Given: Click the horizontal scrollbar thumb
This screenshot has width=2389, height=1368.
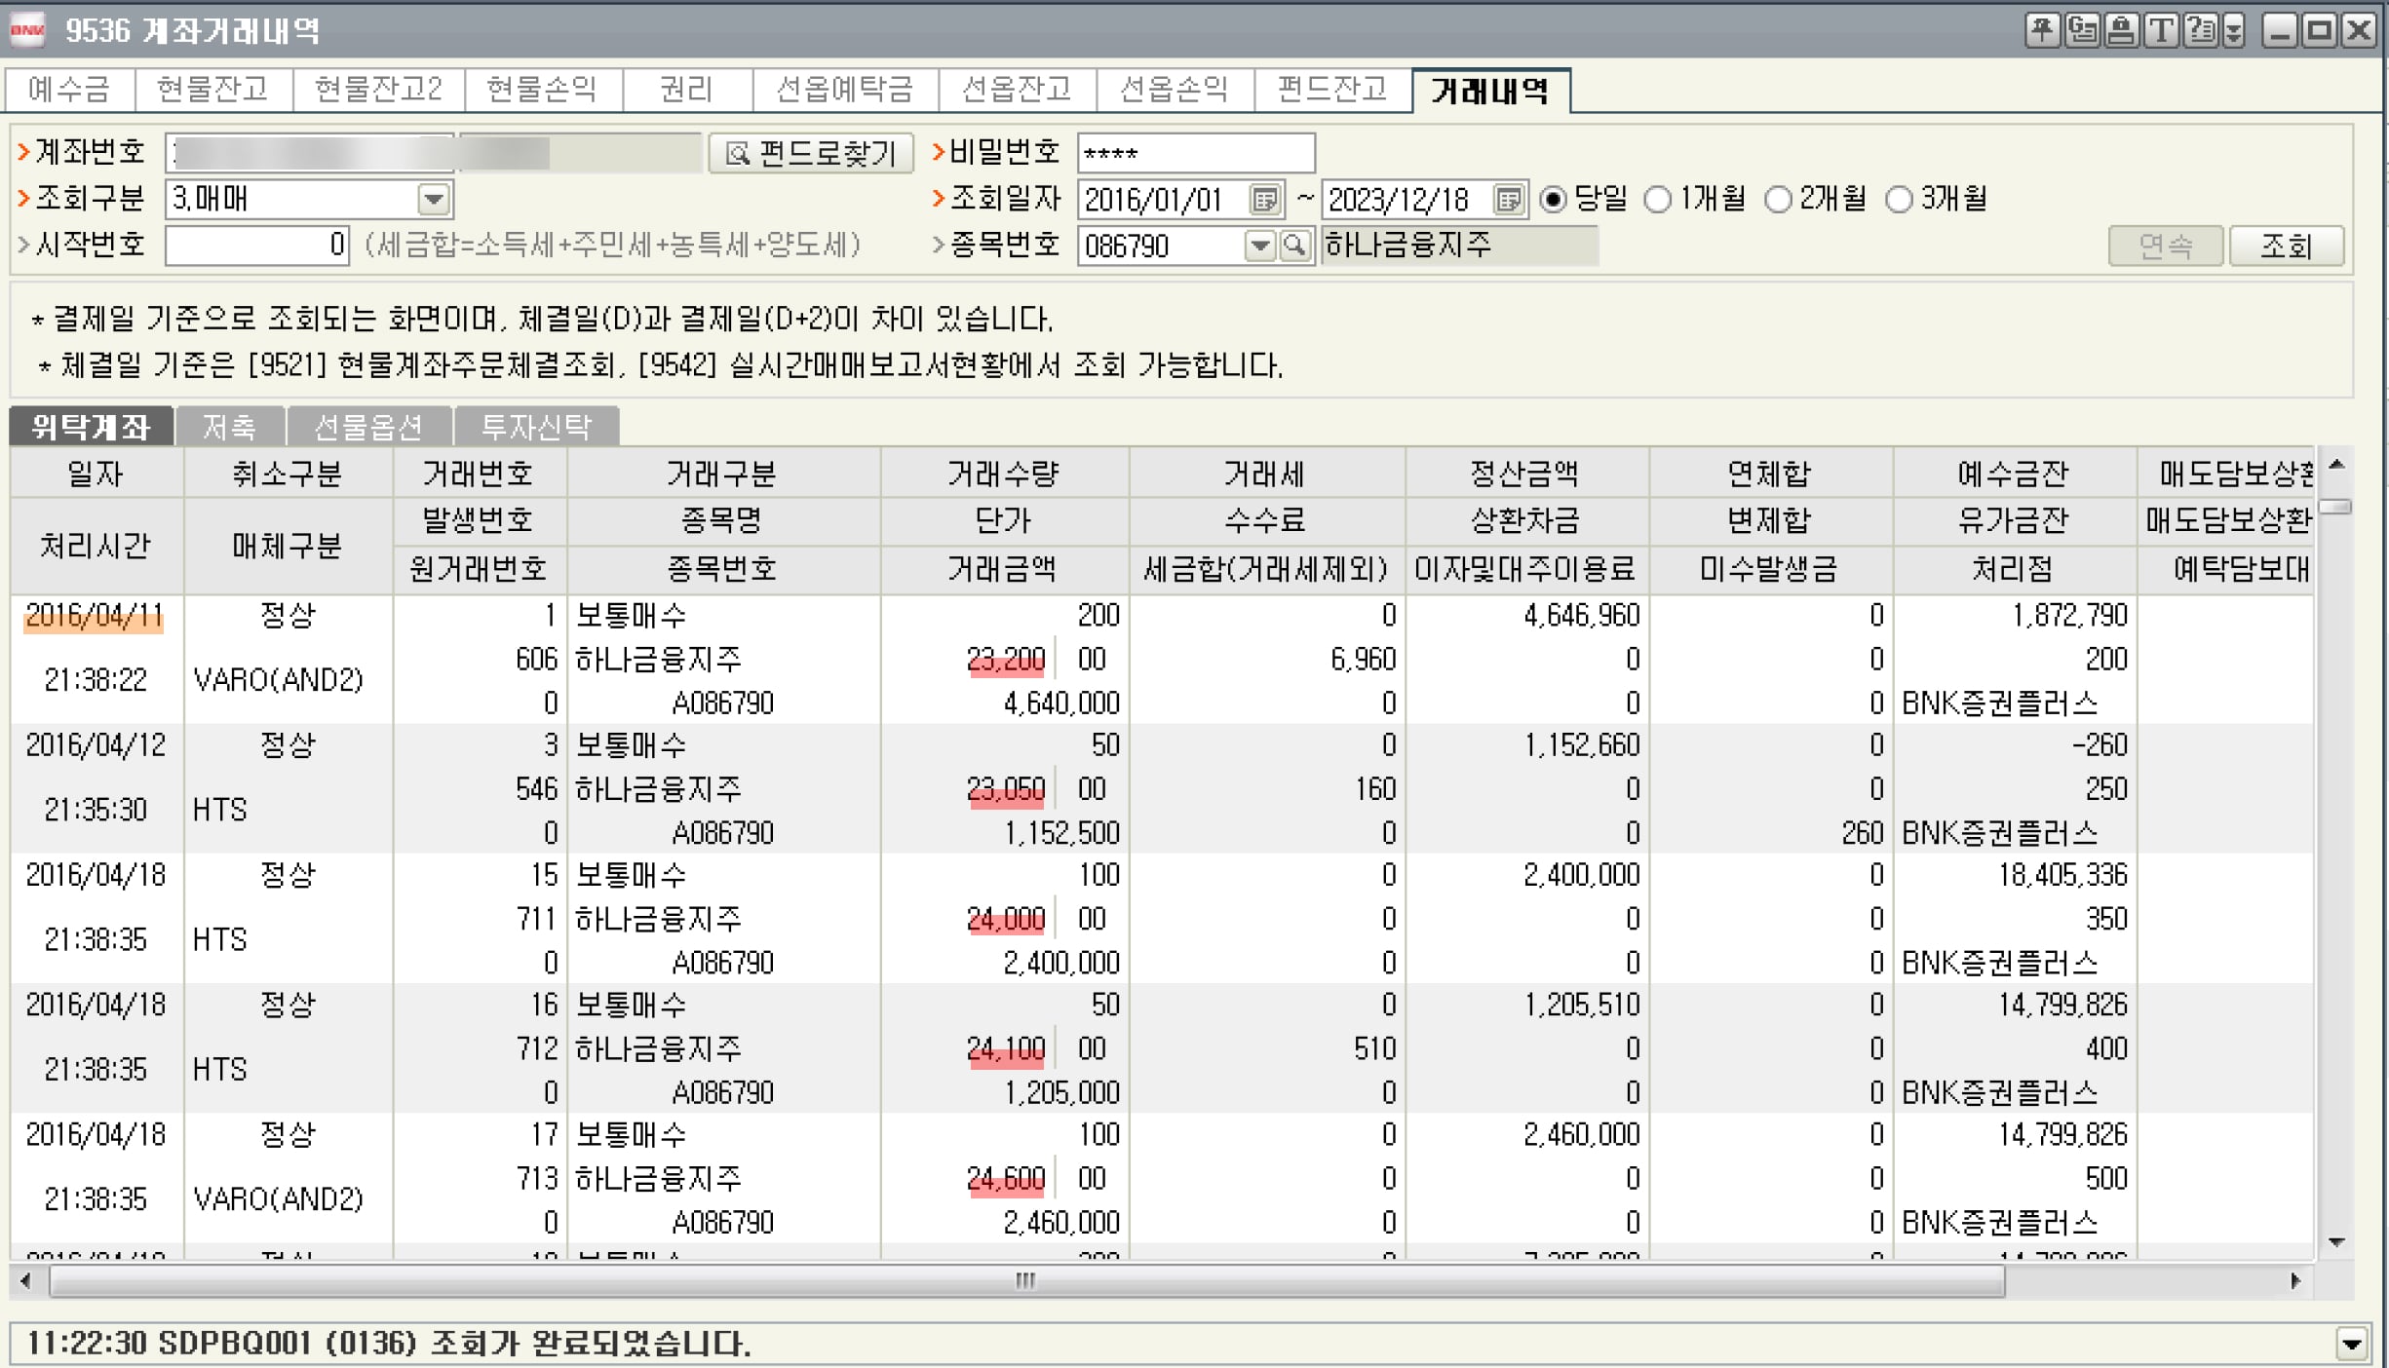Looking at the screenshot, I should (1026, 1281).
